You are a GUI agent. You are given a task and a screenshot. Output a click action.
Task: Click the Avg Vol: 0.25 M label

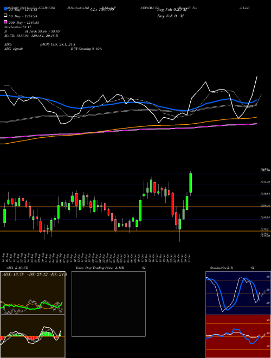[x=172, y=10]
